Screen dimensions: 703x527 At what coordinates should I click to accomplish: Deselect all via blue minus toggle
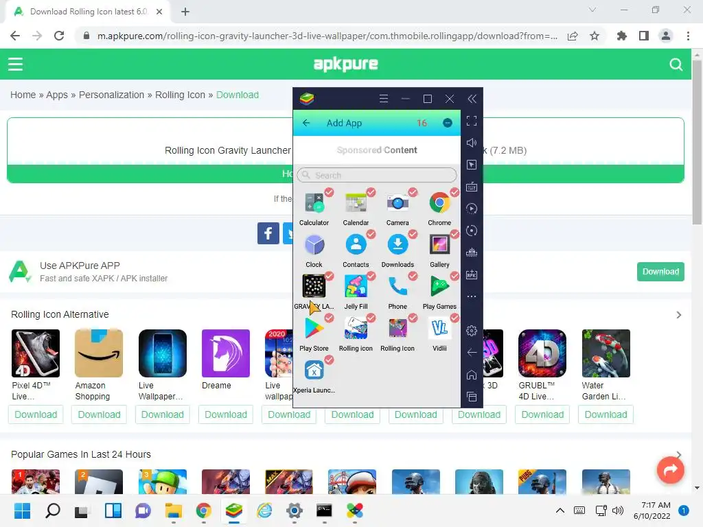448,123
